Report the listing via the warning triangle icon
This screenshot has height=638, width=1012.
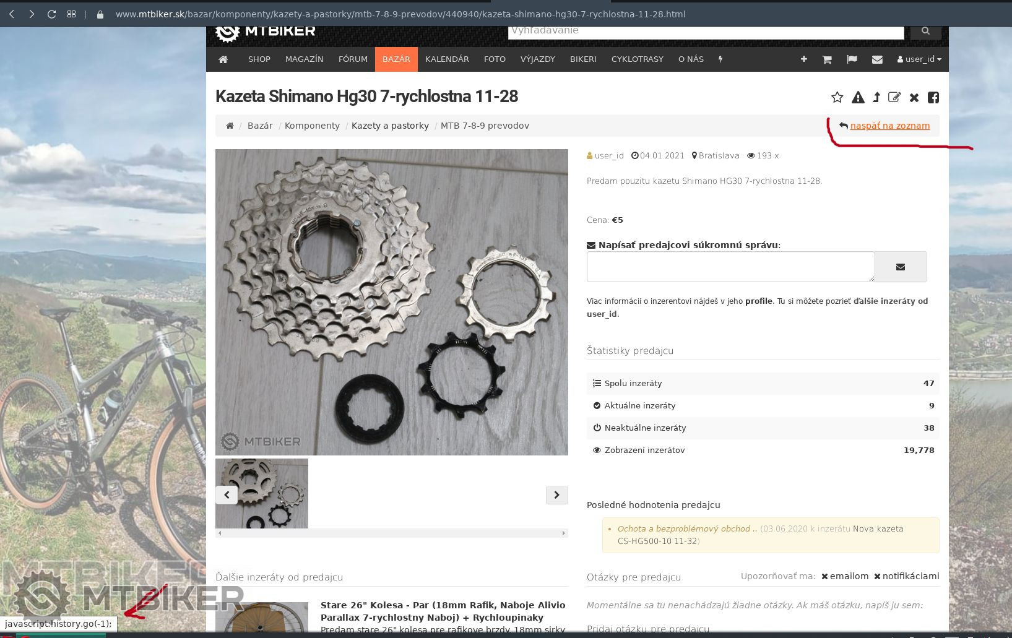point(858,97)
